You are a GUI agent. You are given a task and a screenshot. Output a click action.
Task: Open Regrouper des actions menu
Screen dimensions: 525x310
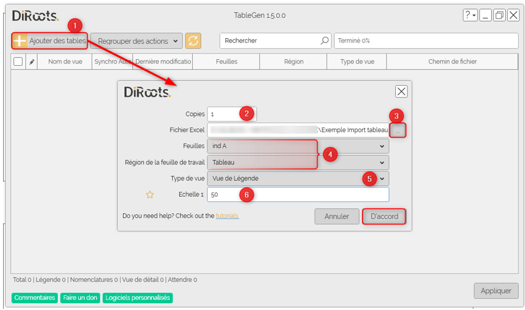click(x=136, y=41)
